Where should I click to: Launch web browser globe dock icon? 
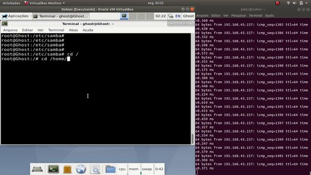[x=81, y=169]
